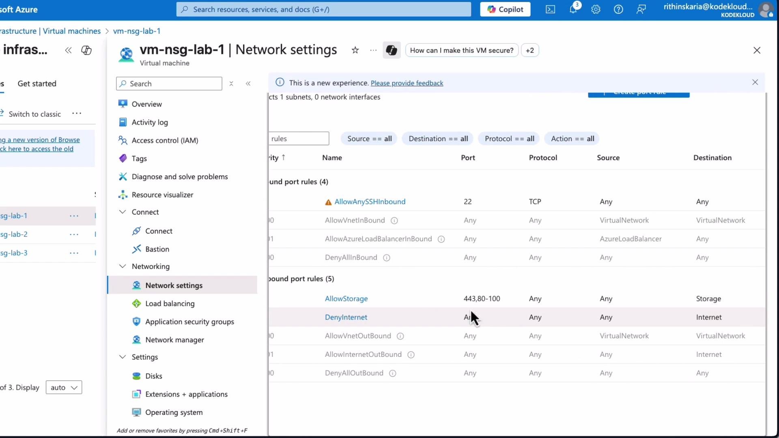Screen dimensions: 779x438
Task: Open Destination == all filter
Action: [438, 139]
